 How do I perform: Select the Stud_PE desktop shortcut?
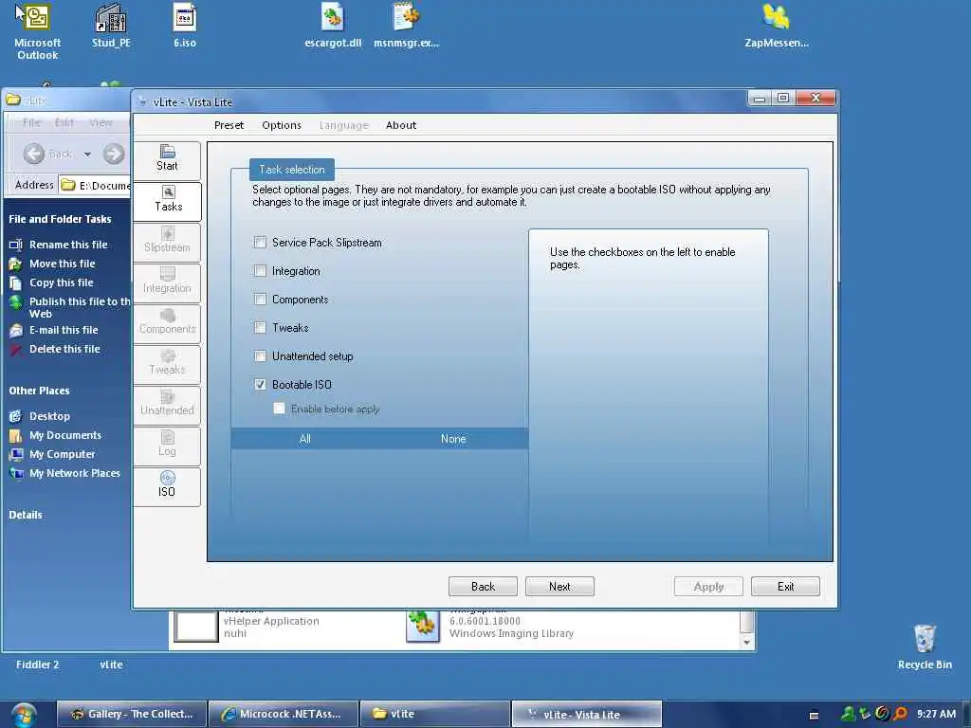[111, 26]
